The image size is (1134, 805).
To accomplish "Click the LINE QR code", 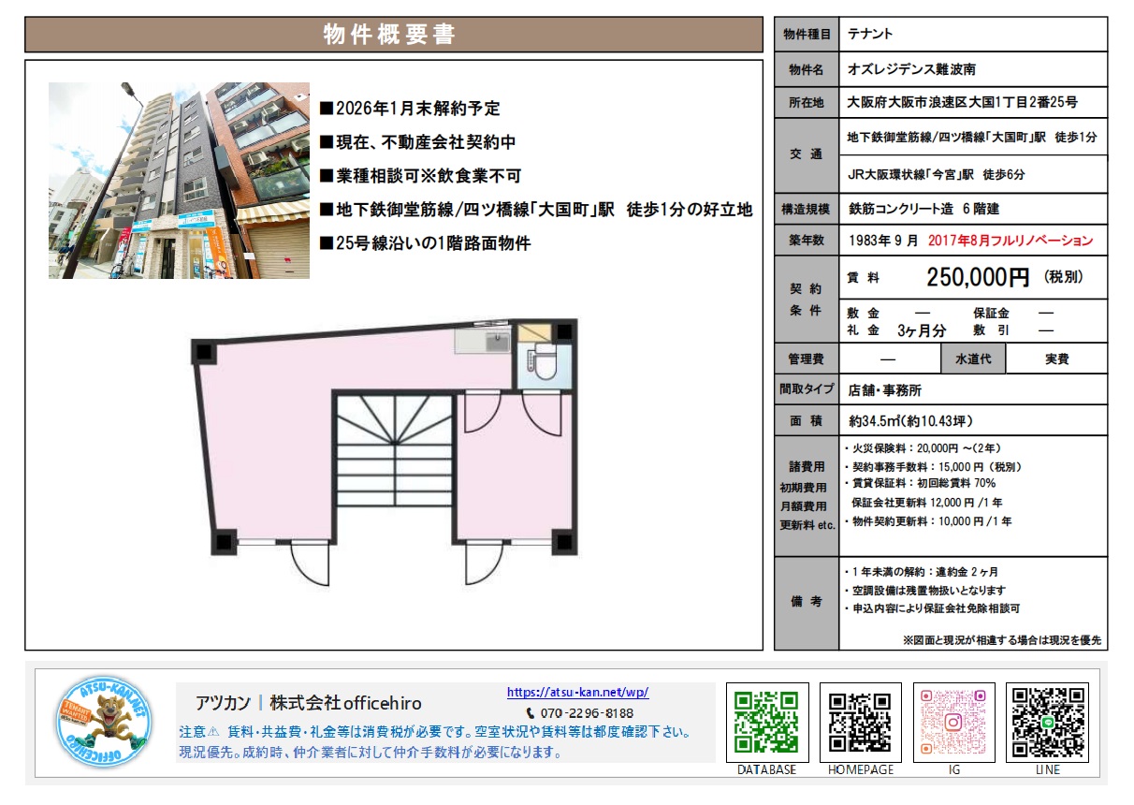I will [1047, 722].
